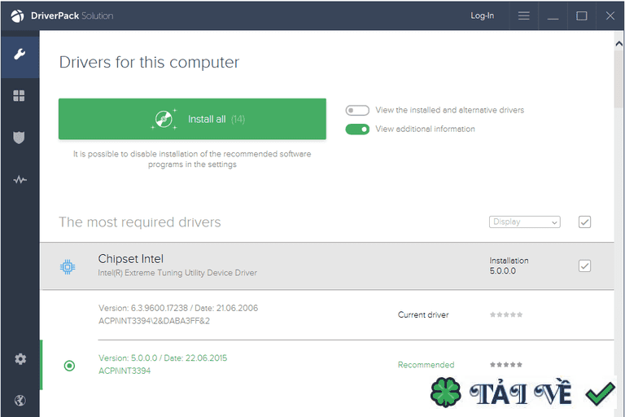Click the Install all (14) button
The width and height of the screenshot is (625, 417).
tap(192, 119)
